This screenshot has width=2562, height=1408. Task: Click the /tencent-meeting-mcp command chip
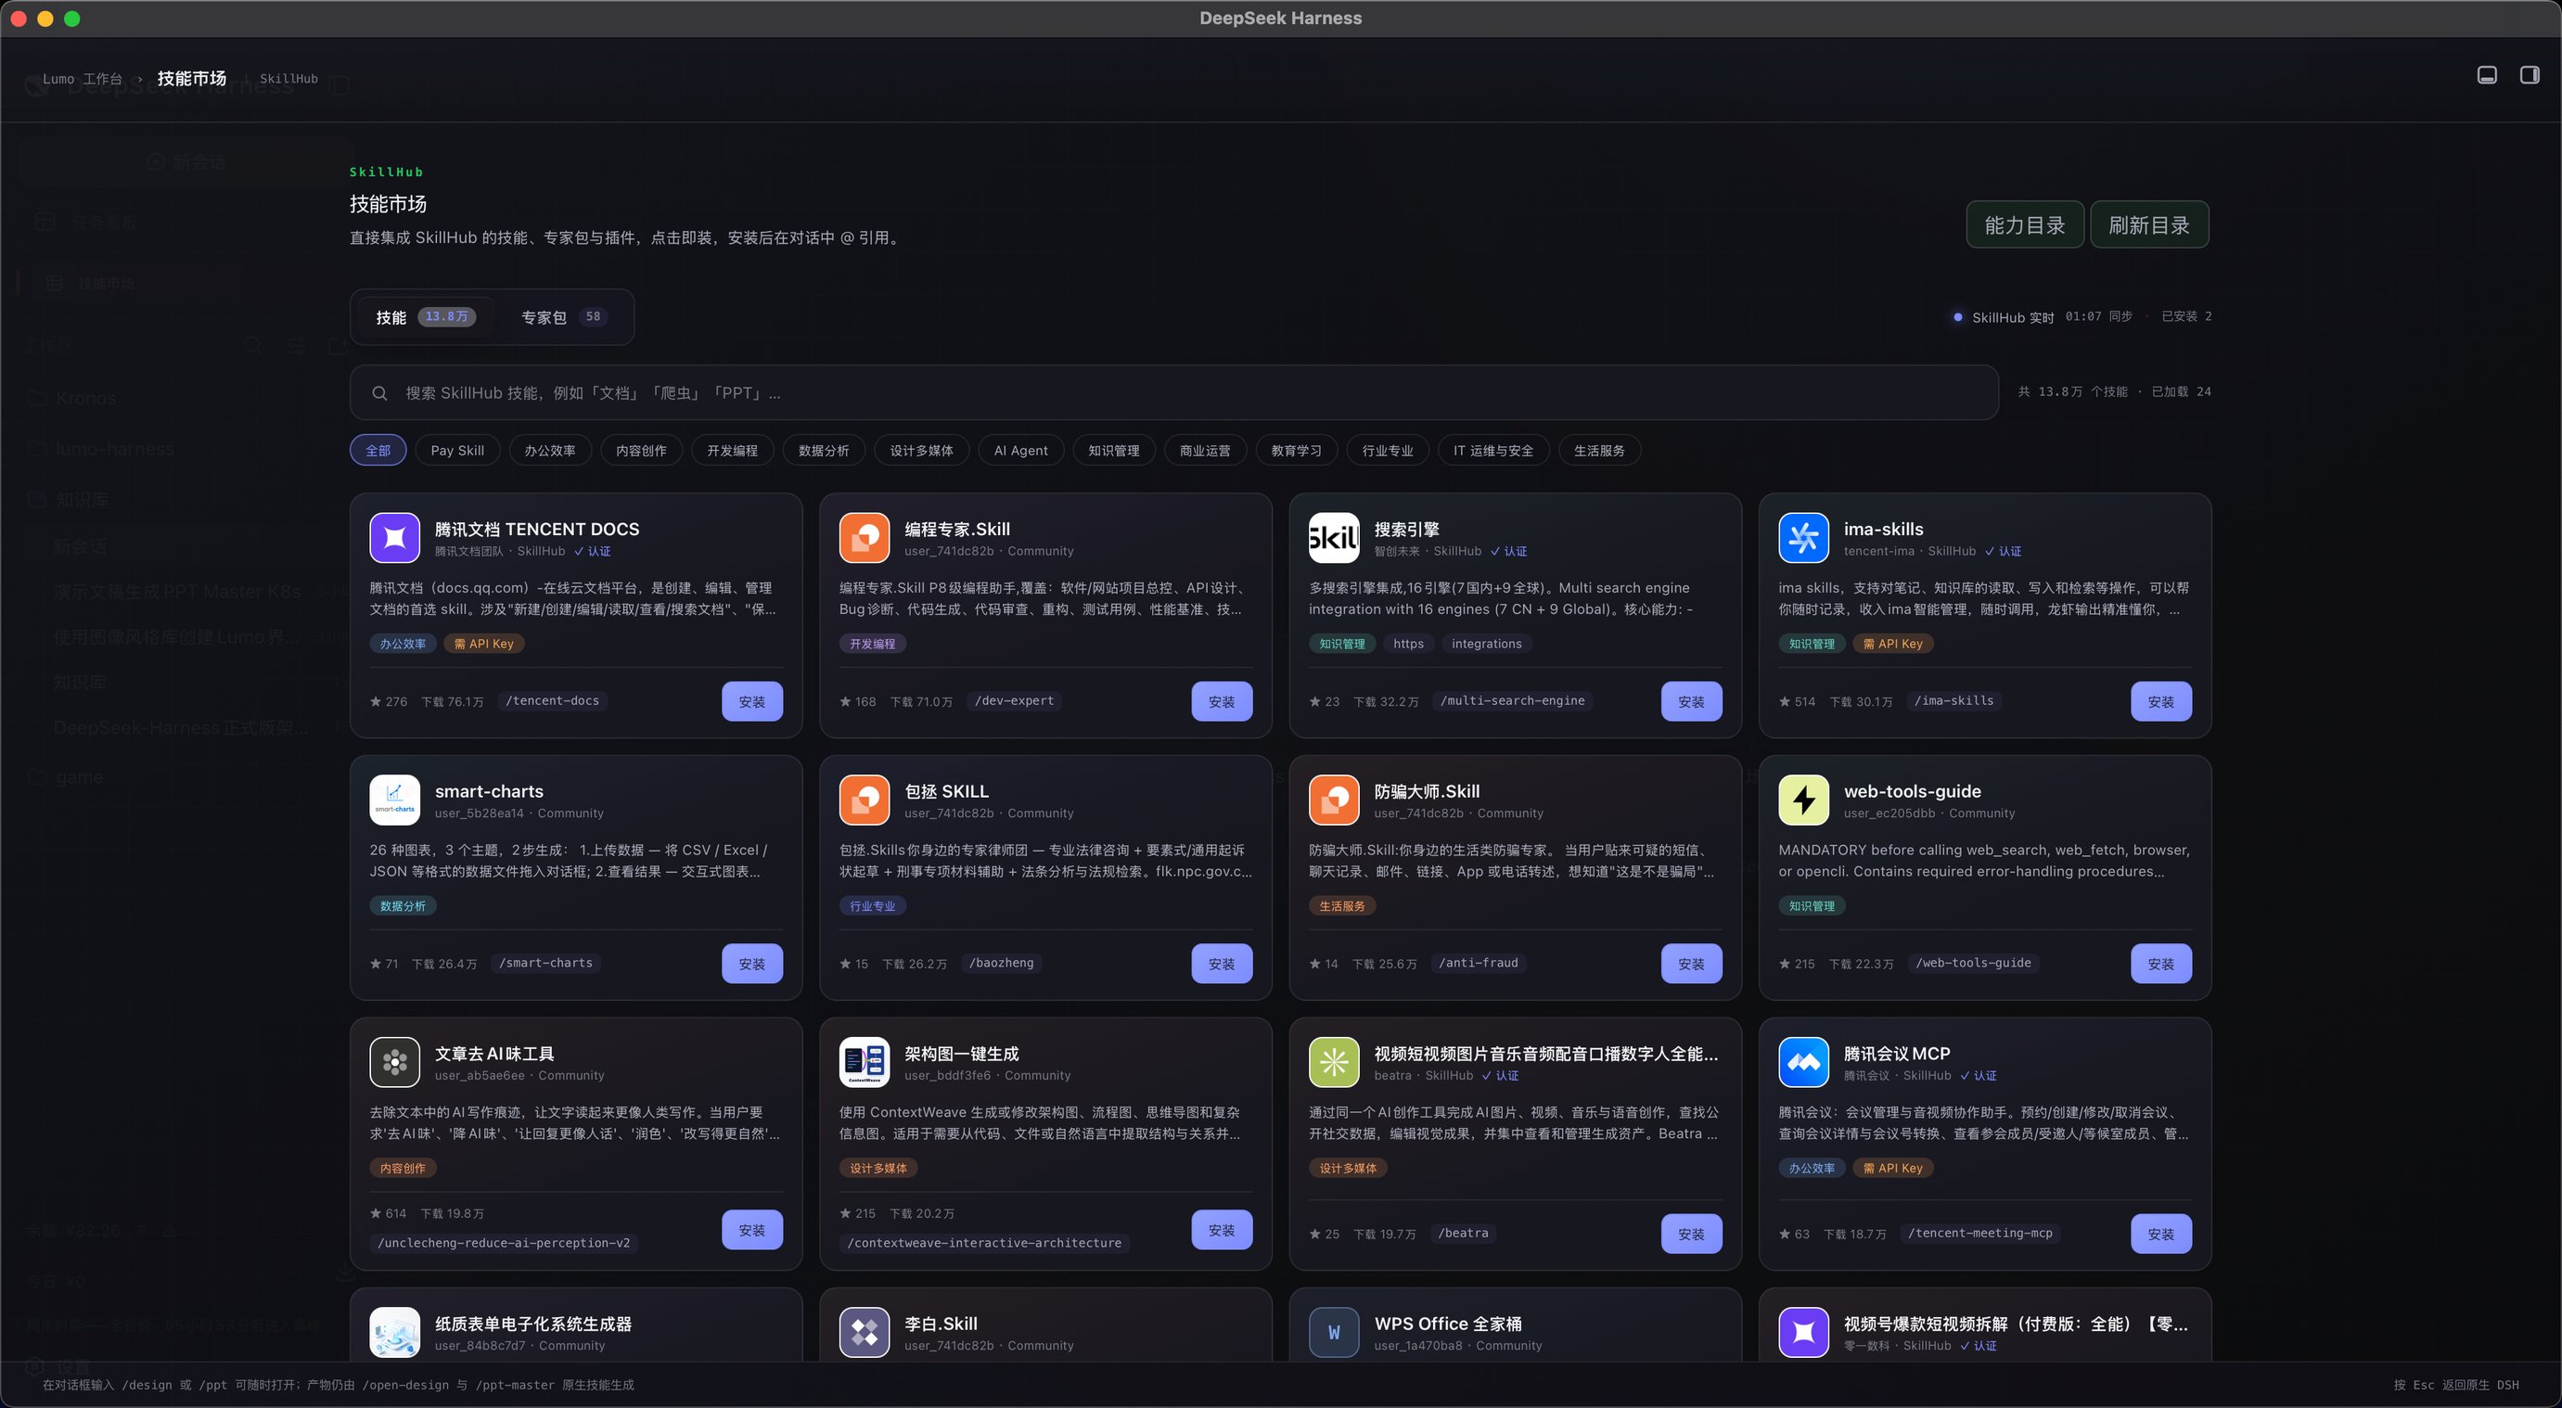(x=1980, y=1234)
